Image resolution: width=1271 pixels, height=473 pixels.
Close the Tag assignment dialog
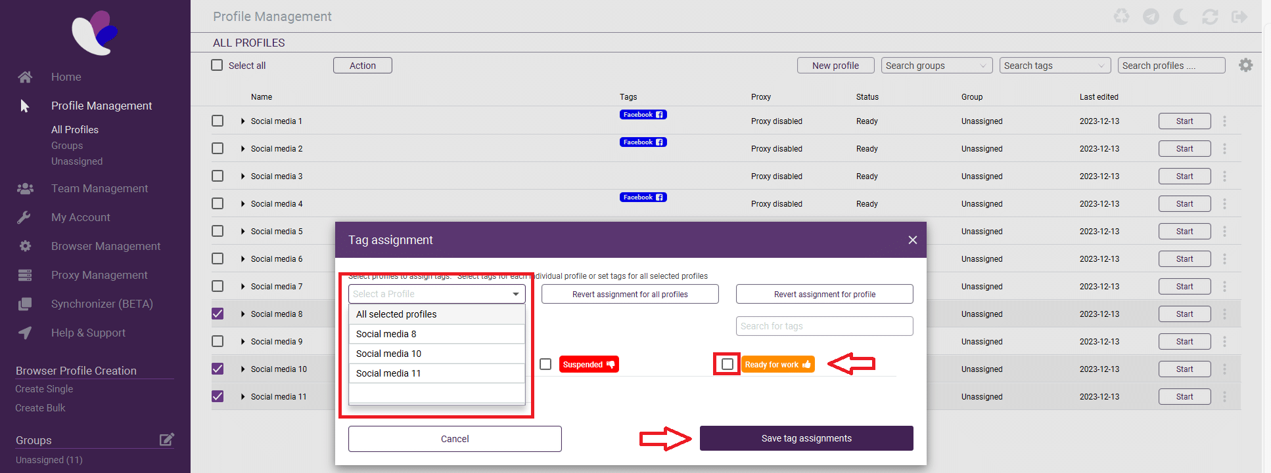912,240
